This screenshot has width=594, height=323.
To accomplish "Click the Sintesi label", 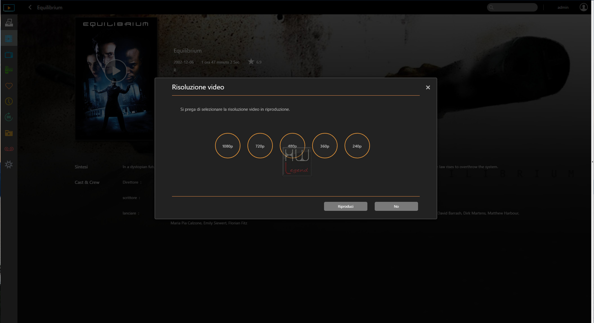I will (81, 167).
